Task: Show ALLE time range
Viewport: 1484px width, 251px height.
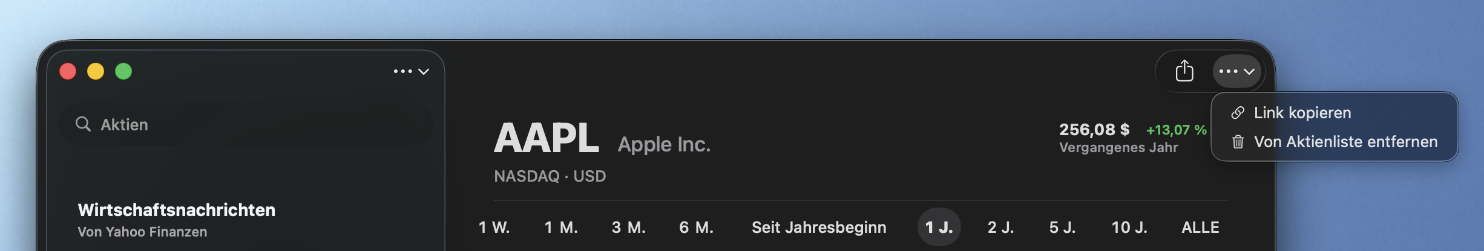Action: (1200, 227)
